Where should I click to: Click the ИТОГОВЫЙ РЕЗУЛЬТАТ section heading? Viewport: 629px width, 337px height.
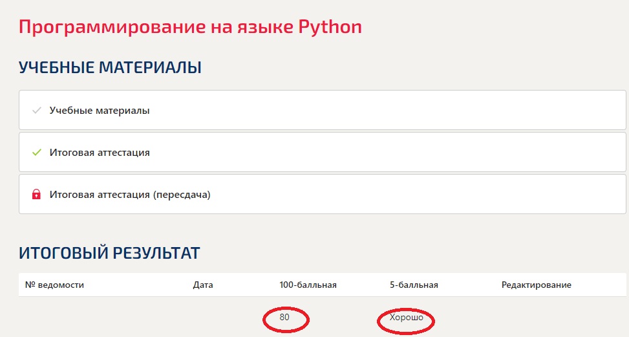point(109,253)
